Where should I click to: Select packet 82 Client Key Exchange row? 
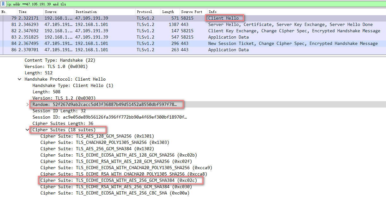[126, 31]
